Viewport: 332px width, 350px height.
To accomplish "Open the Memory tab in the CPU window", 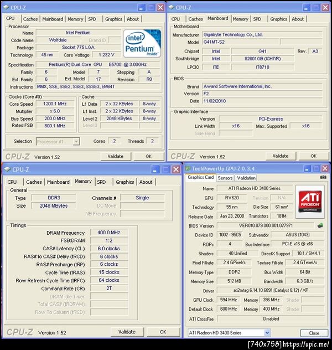I will [x=75, y=19].
